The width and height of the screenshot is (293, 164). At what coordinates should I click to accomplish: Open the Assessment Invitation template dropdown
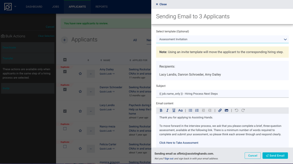tap(222, 39)
